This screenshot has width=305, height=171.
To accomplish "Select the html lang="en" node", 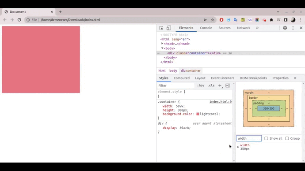I will (175, 39).
